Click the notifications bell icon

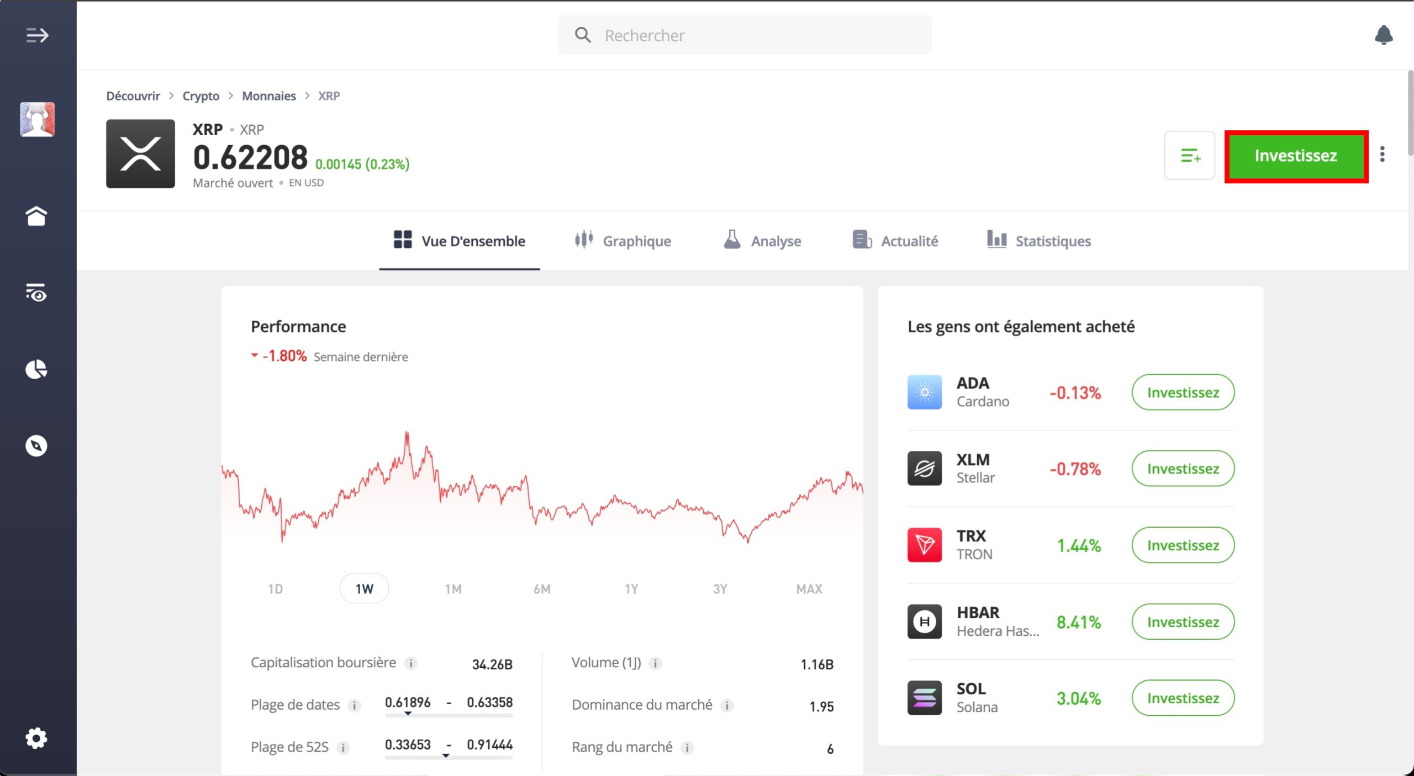click(x=1384, y=35)
